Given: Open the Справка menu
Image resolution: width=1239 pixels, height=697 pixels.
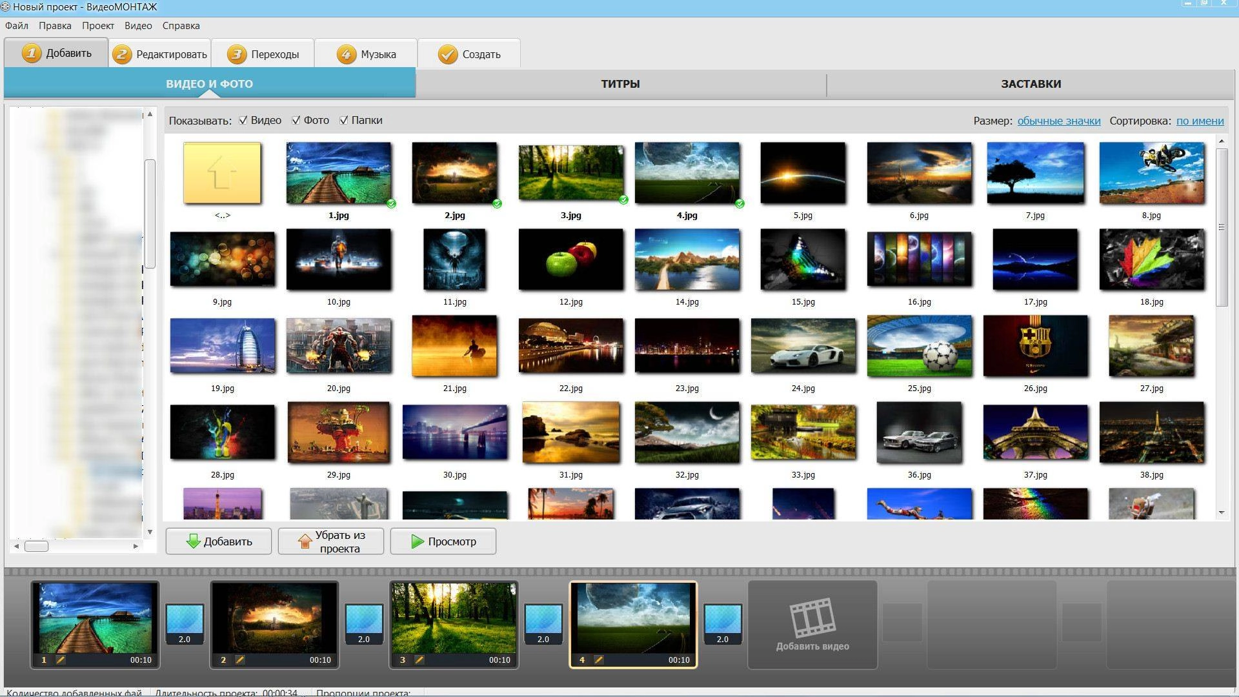Looking at the screenshot, I should click(x=181, y=26).
